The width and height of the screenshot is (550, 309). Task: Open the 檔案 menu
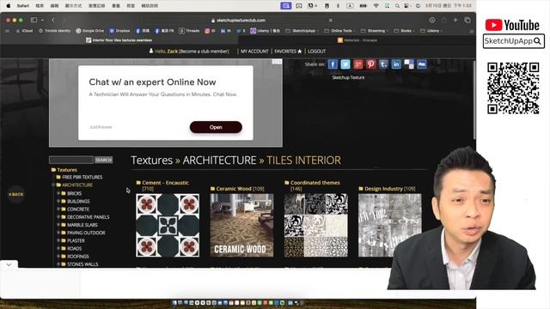click(40, 6)
